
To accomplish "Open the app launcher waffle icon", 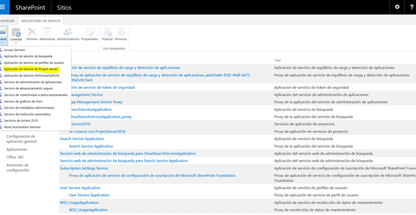I will click(x=2, y=7).
